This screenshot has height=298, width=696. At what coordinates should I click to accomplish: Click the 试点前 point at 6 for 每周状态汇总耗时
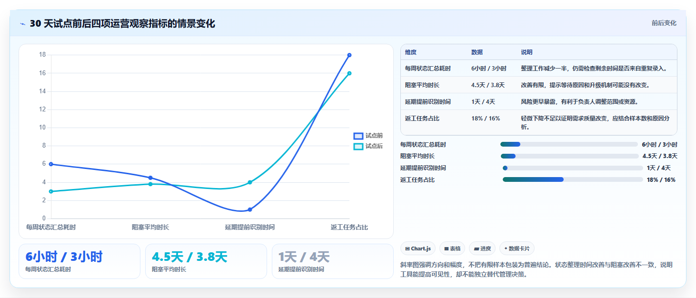[x=51, y=164]
